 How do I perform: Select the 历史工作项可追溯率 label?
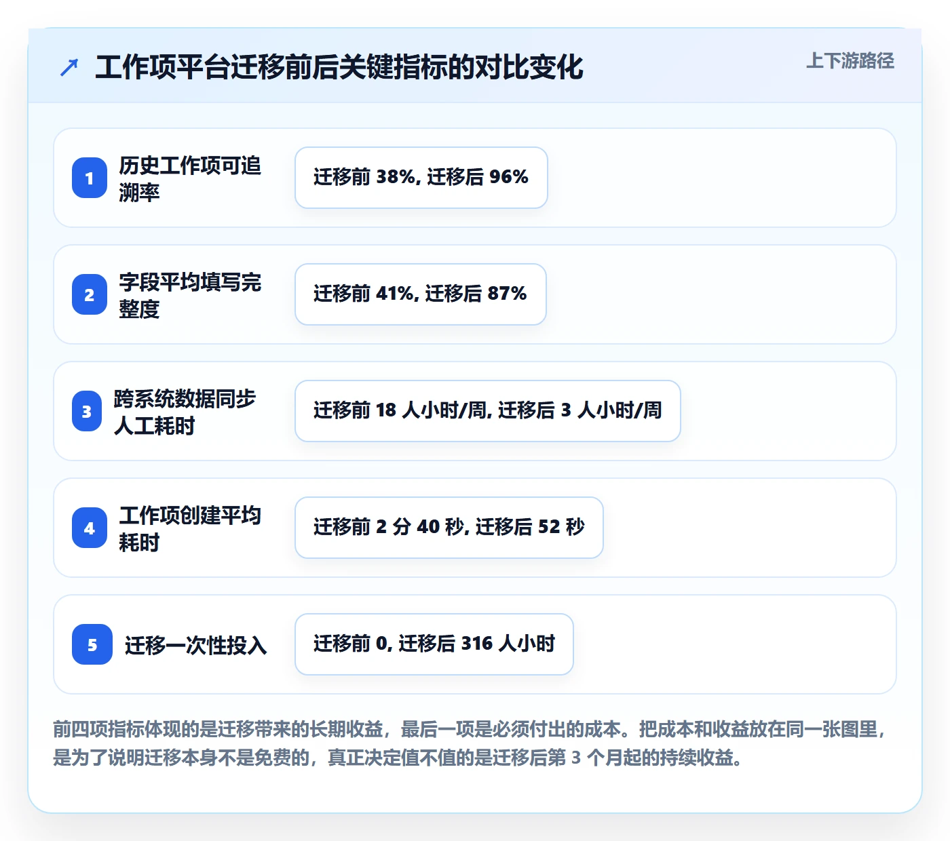click(190, 178)
